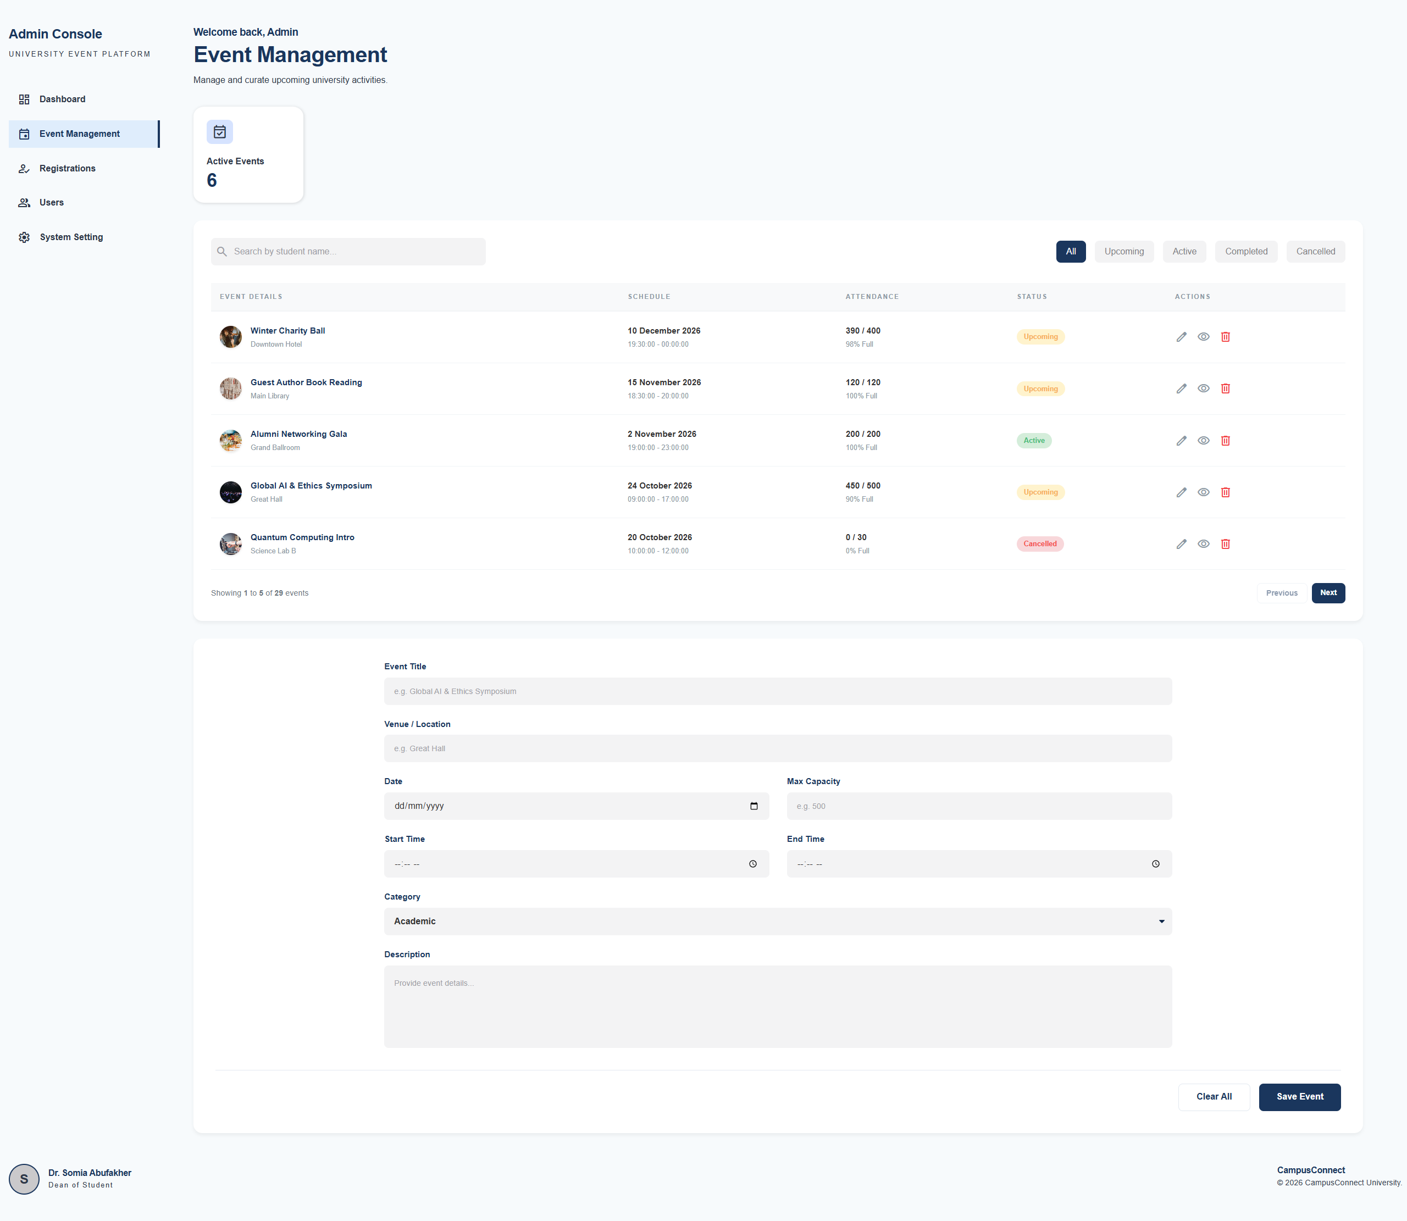Delete the Guest Author Book Reading event
The height and width of the screenshot is (1221, 1407).
(1225, 389)
